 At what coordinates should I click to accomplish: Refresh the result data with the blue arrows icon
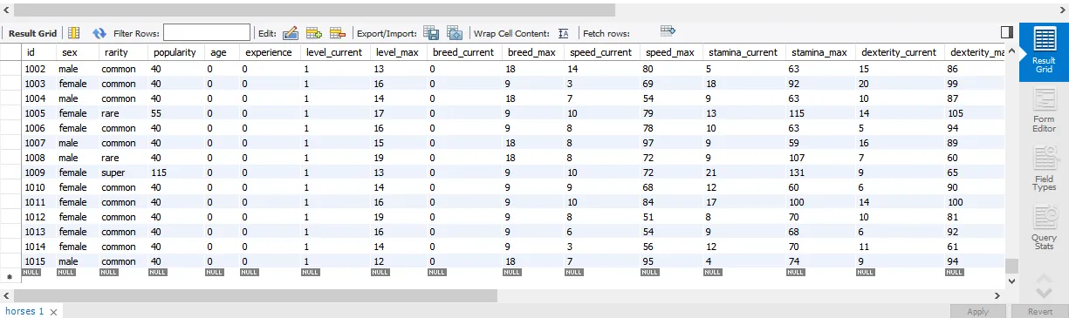(99, 33)
